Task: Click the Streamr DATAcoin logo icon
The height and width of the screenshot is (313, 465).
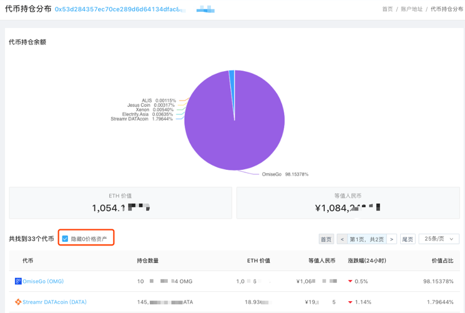Action: tap(18, 302)
